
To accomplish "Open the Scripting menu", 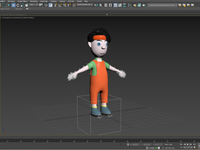I will [x=53, y=1].
